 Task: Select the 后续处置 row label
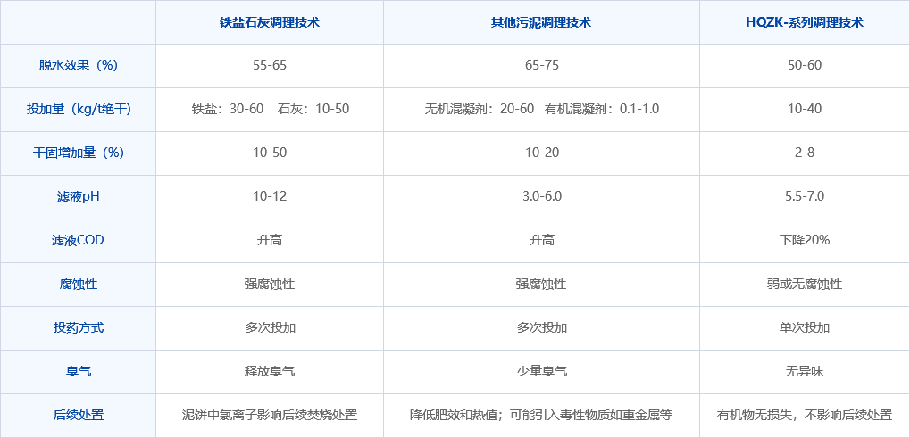click(x=79, y=416)
